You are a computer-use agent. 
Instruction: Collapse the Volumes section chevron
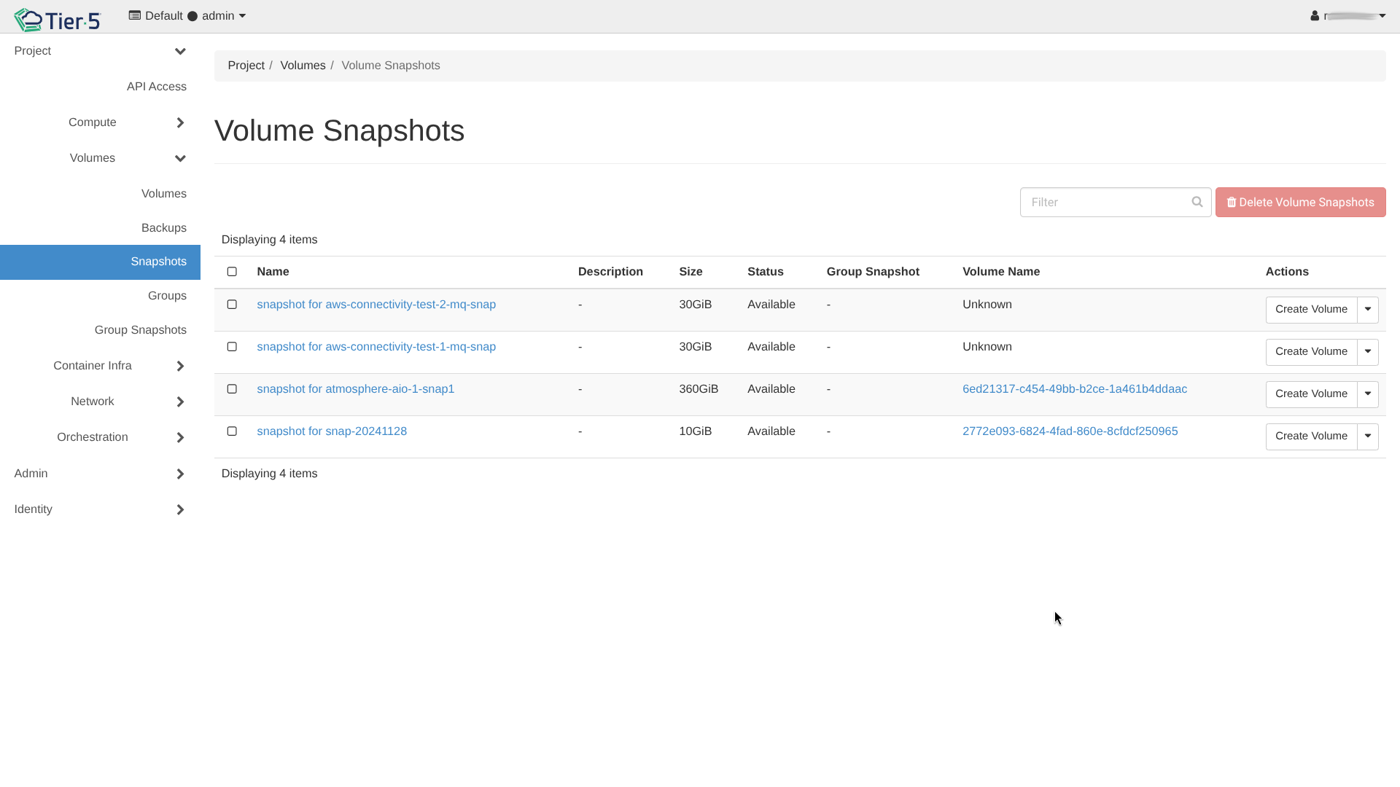(x=180, y=158)
